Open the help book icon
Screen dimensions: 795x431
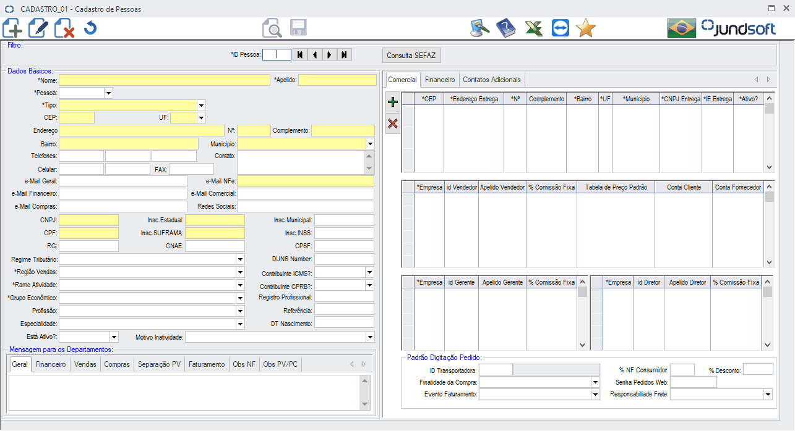506,28
